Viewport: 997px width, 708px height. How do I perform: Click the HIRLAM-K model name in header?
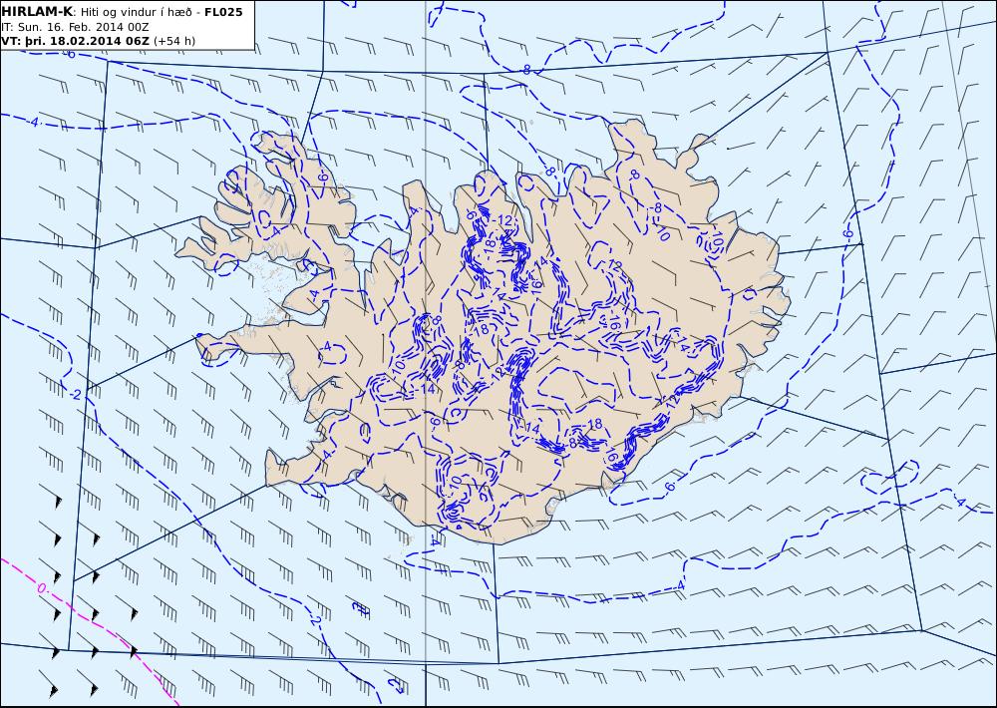(x=38, y=12)
